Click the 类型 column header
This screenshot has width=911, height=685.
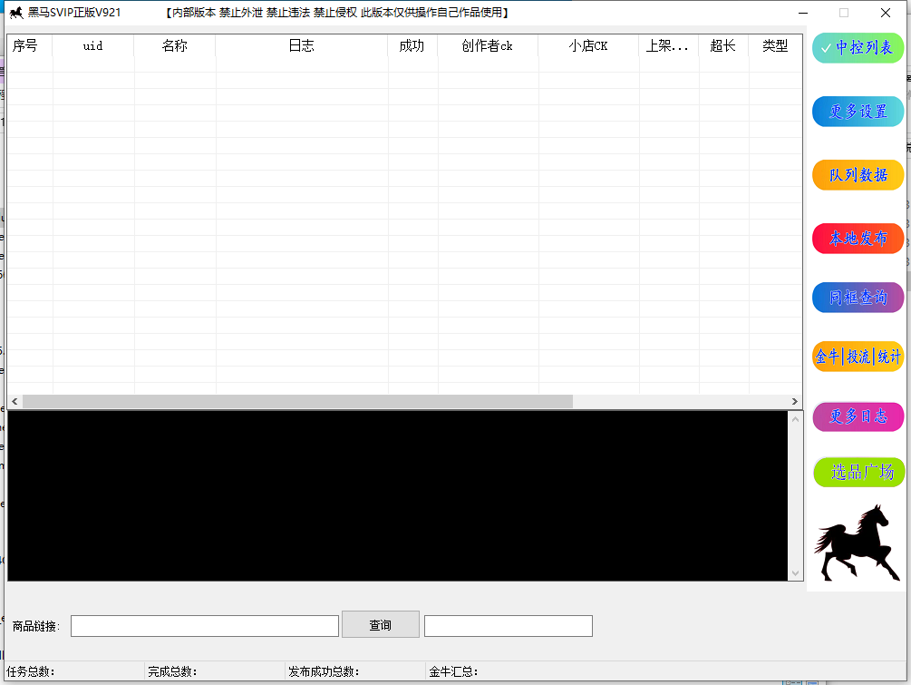tap(776, 46)
